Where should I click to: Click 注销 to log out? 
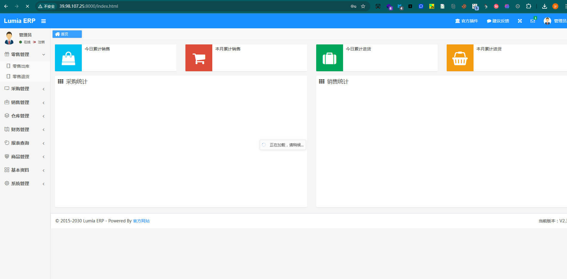point(41,42)
